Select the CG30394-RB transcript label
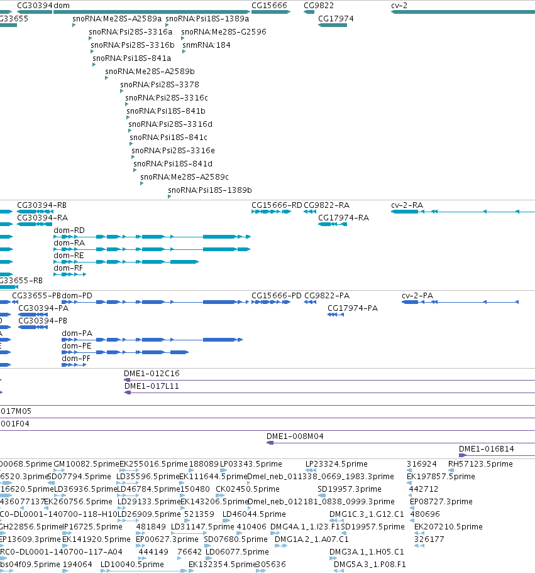Viewport: 535px width, 574px height. (41, 205)
